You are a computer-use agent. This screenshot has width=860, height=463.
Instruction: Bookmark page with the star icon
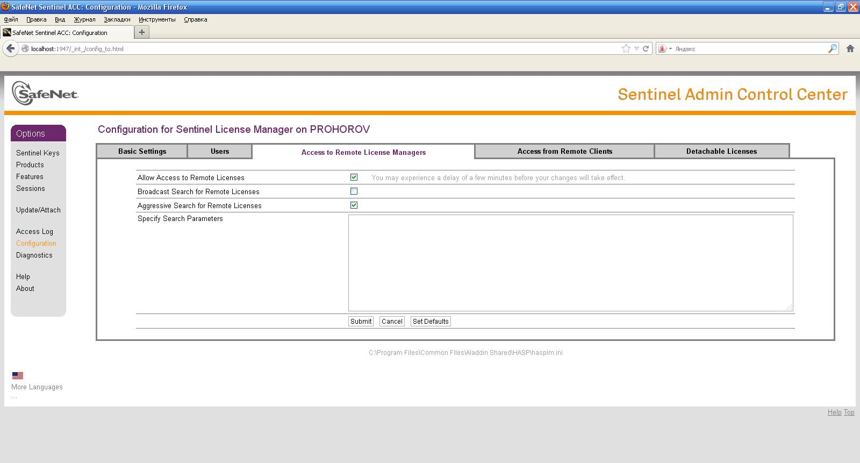[626, 48]
